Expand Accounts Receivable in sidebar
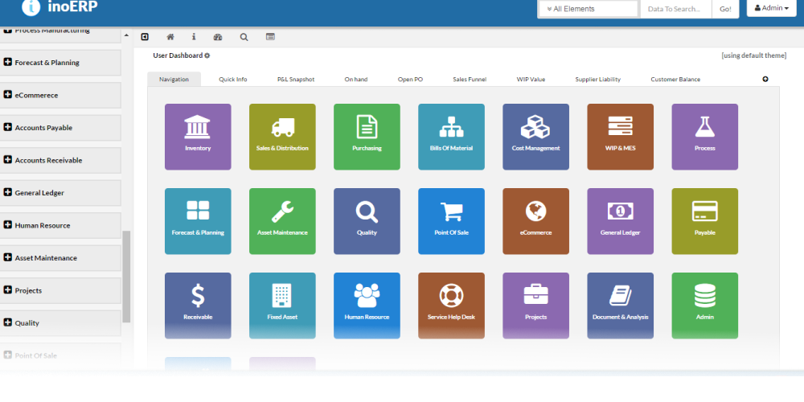 pyautogui.click(x=60, y=161)
